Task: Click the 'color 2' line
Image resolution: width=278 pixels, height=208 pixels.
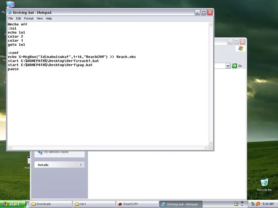Action: [x=15, y=37]
